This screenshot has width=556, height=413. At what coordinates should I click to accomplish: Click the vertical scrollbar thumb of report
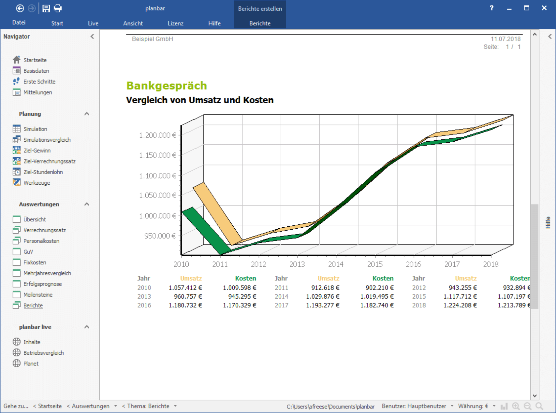click(x=534, y=256)
